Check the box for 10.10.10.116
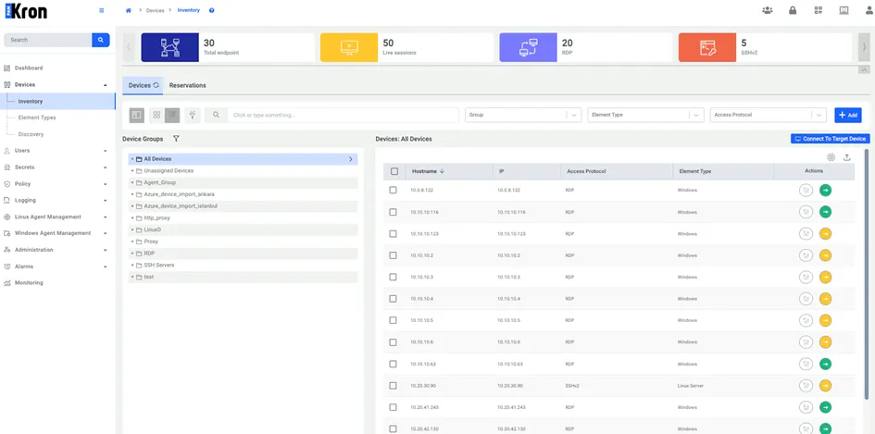 point(393,212)
